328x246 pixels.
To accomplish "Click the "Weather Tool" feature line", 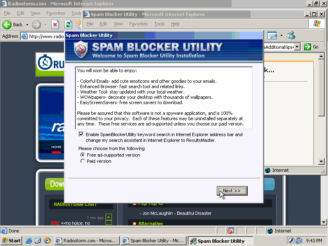I will (131, 92).
